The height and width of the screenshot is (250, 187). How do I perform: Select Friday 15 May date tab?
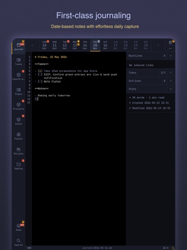(95, 45)
